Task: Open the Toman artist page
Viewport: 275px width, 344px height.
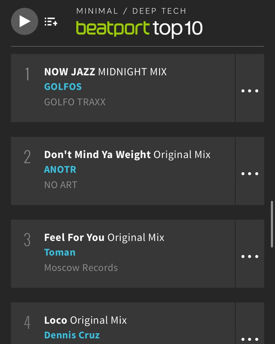Action: 60,253
